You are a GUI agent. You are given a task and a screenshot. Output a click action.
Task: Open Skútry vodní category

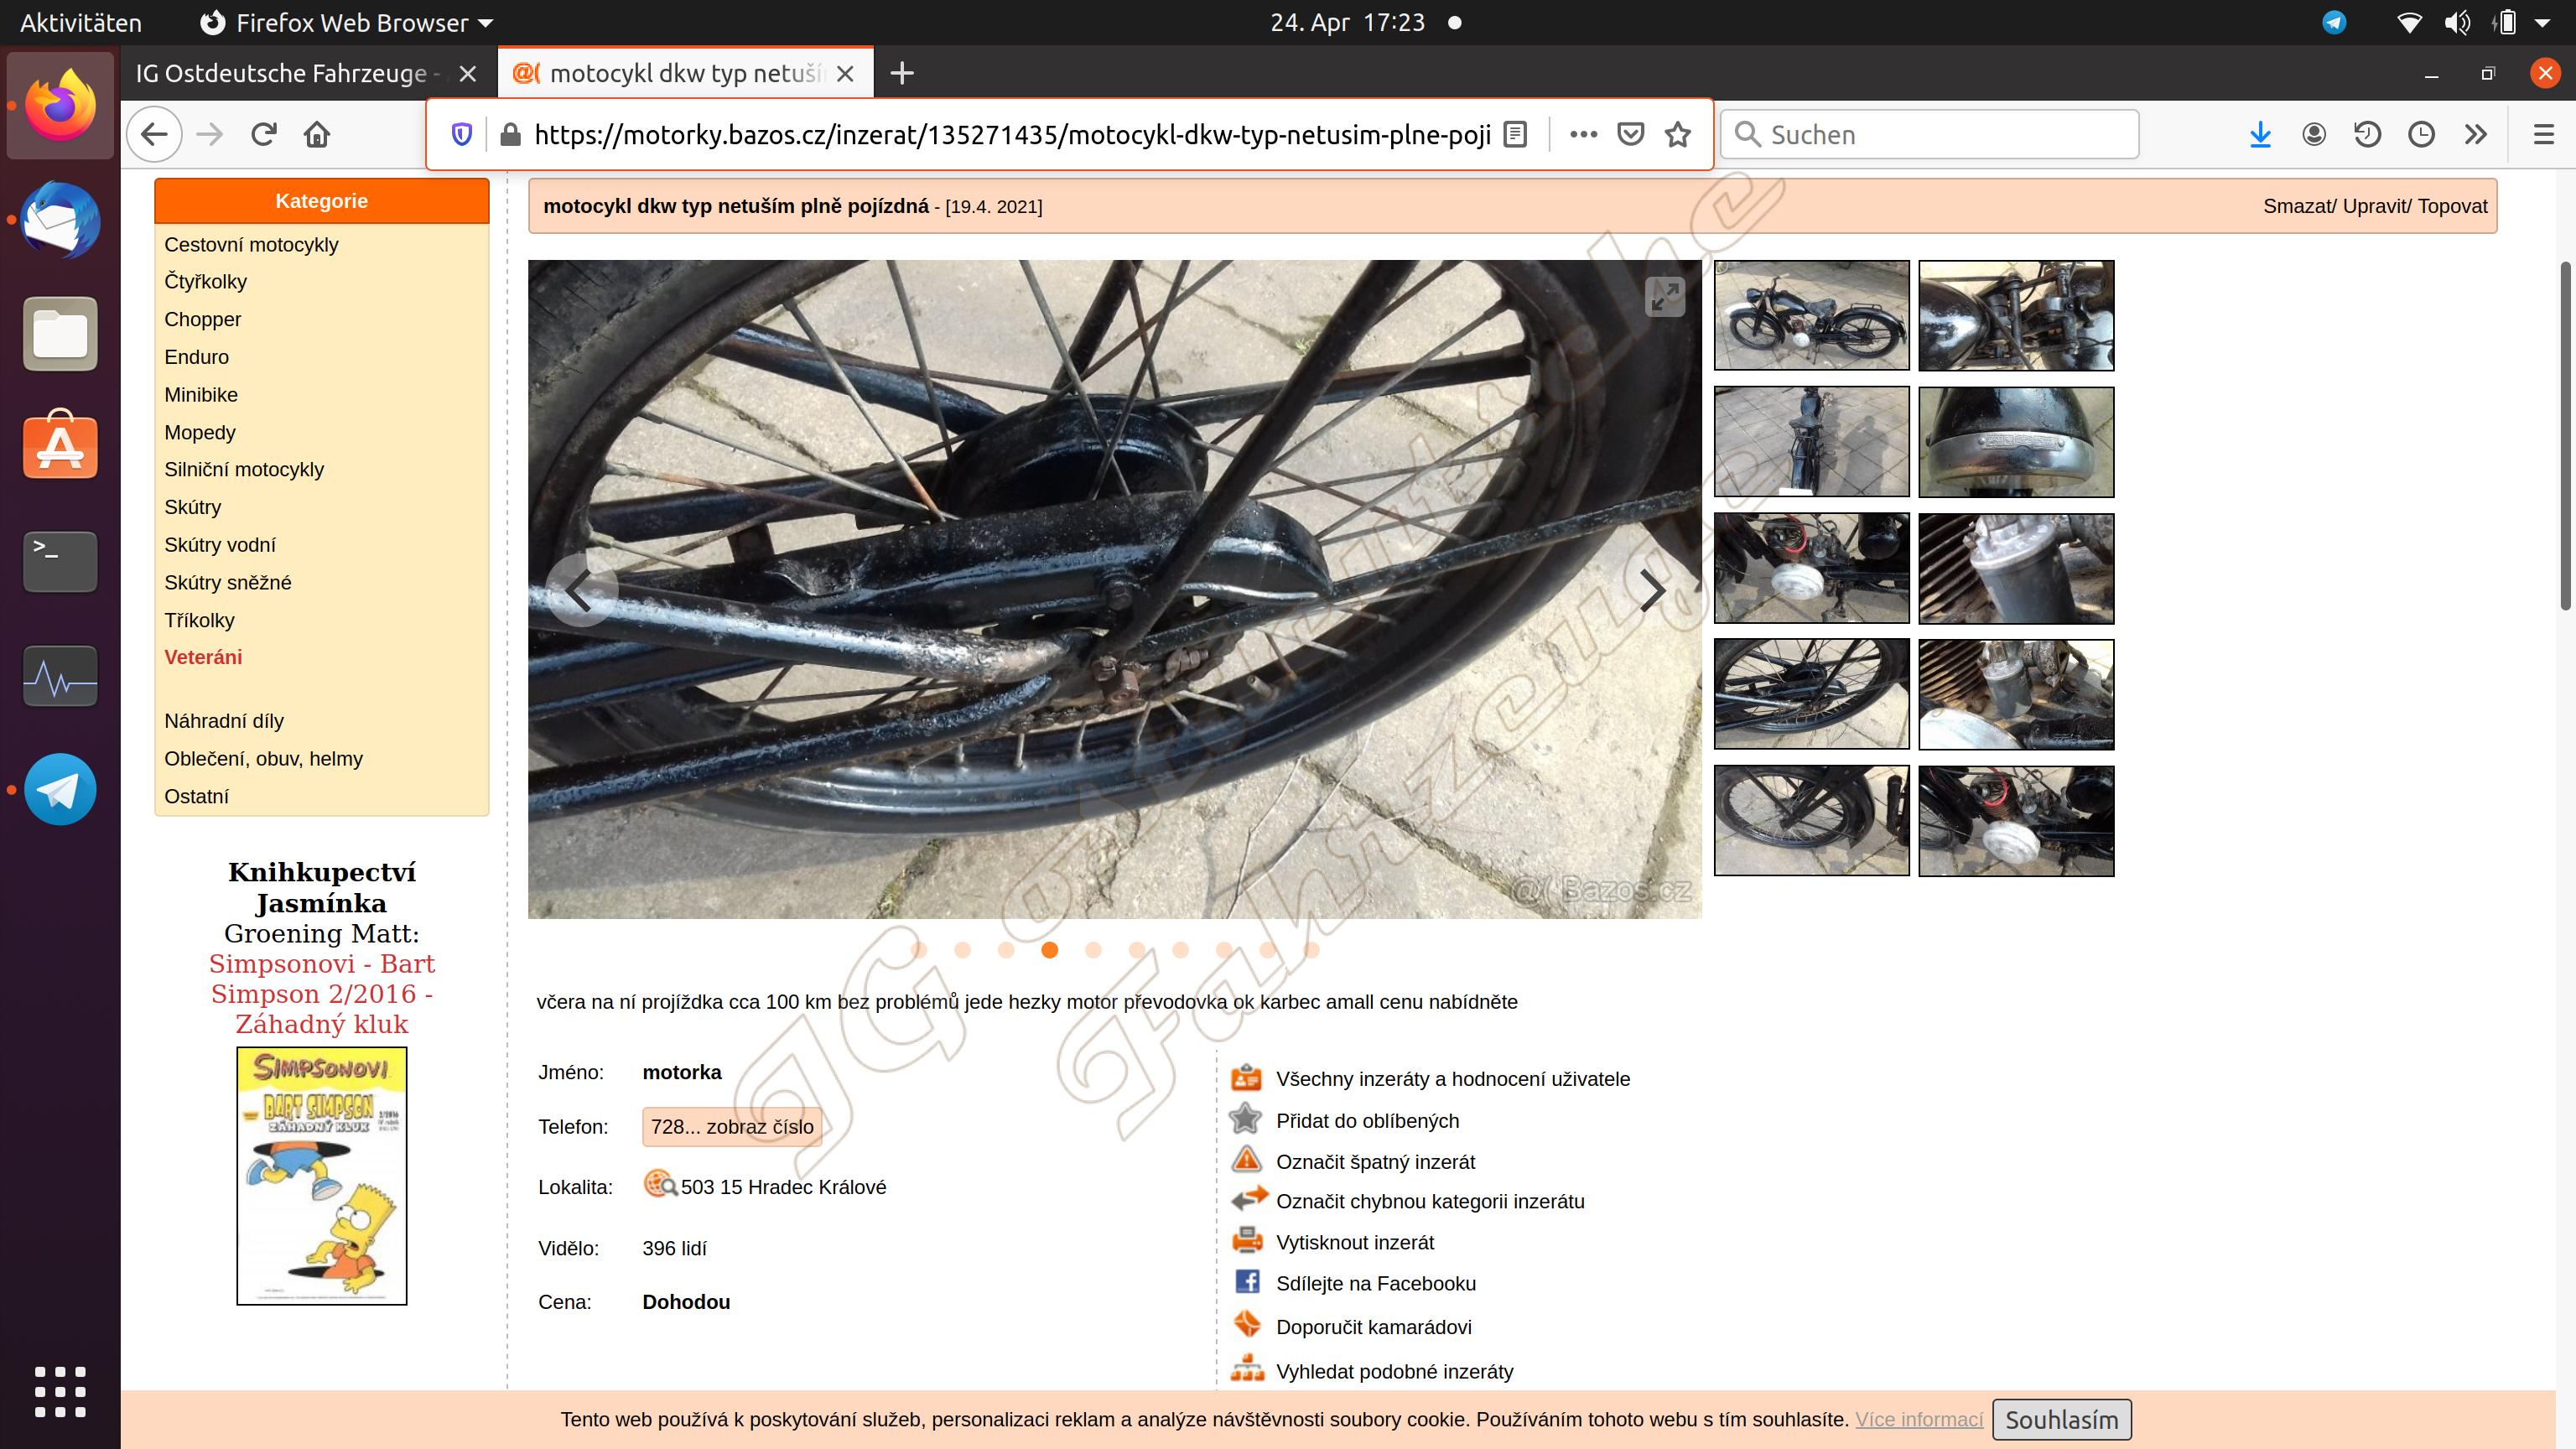coord(220,545)
